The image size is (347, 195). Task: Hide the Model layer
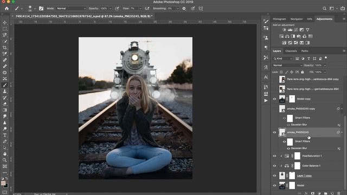[x=275, y=185]
